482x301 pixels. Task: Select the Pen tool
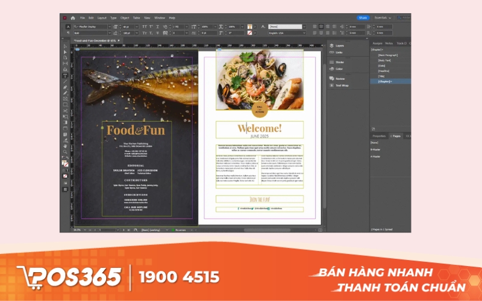pyautogui.click(x=65, y=87)
